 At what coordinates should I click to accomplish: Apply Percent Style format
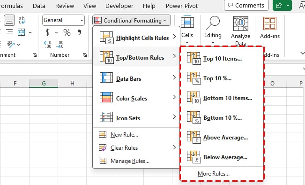point(67,32)
